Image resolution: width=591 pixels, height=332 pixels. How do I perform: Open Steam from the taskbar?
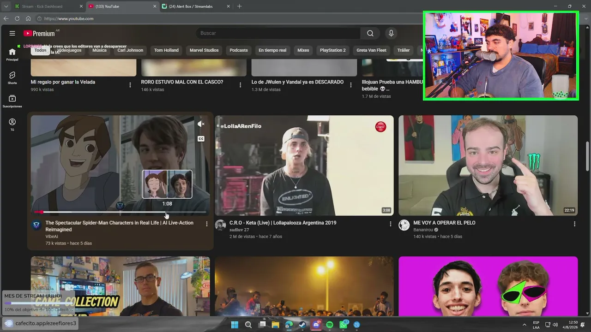302,325
